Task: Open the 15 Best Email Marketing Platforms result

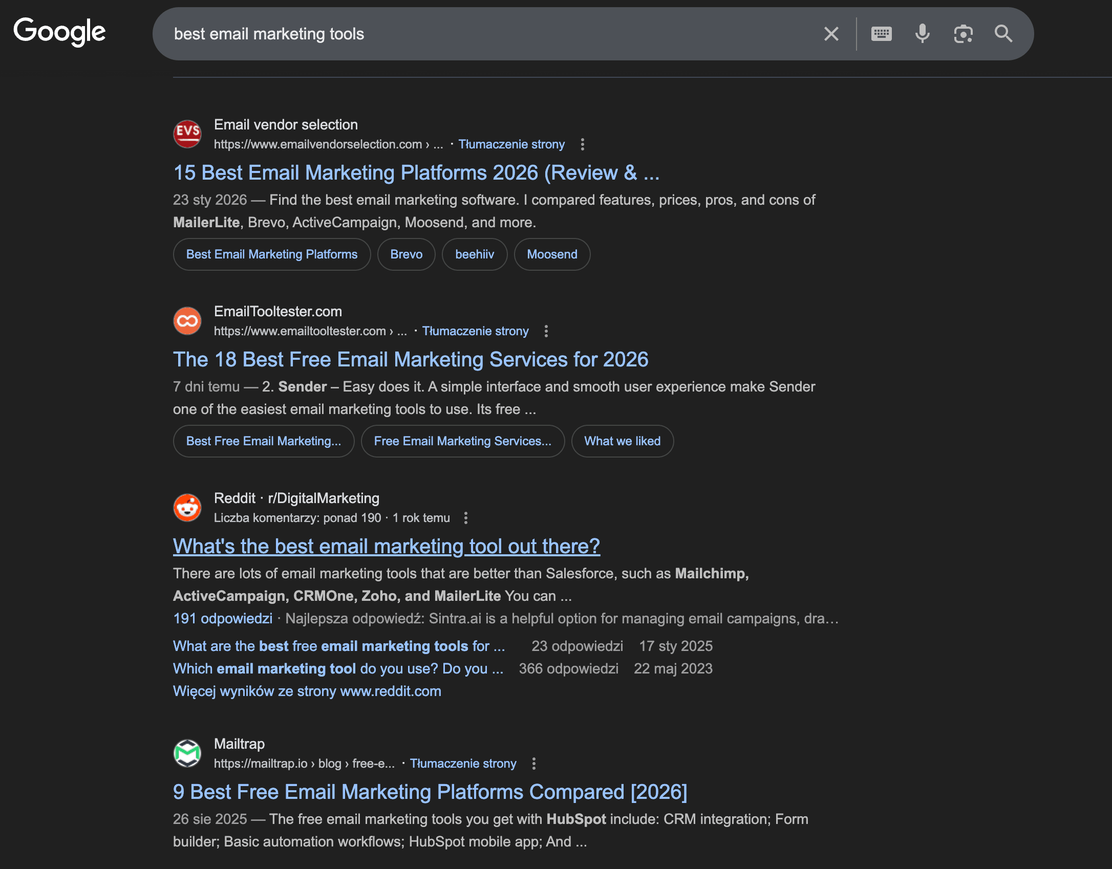Action: [416, 172]
